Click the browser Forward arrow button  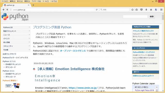[x=7, y=10]
